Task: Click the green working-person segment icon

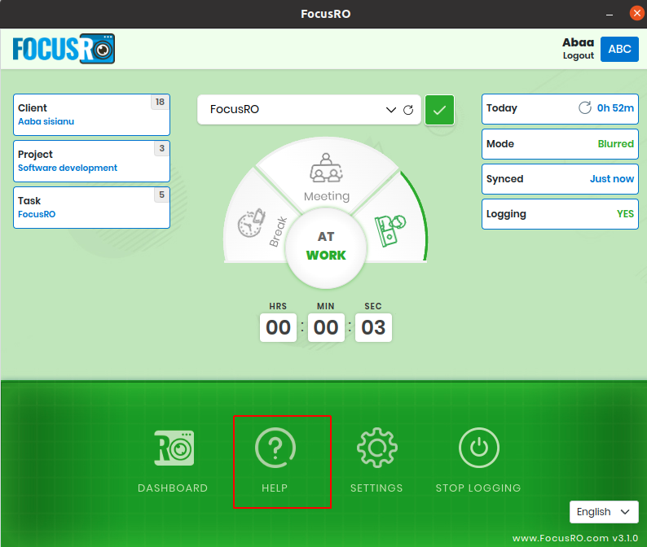Action: [x=390, y=231]
